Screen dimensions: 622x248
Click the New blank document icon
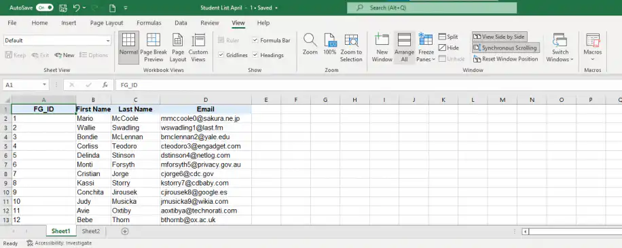[112, 7]
